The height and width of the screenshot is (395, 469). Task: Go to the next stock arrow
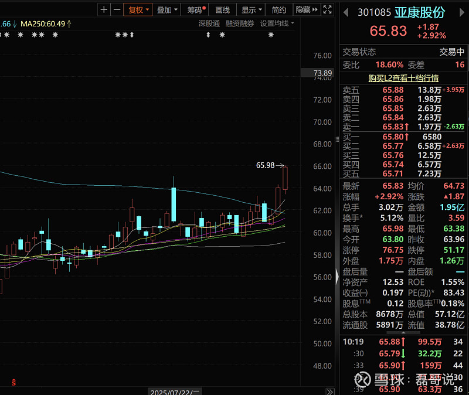pyautogui.click(x=461, y=12)
